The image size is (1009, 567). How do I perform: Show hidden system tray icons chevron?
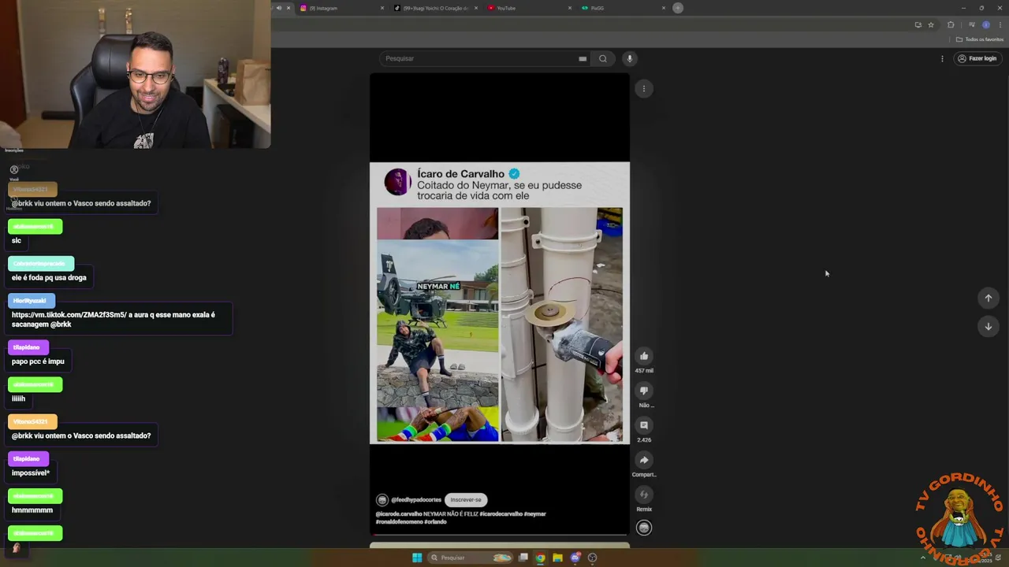click(x=923, y=558)
